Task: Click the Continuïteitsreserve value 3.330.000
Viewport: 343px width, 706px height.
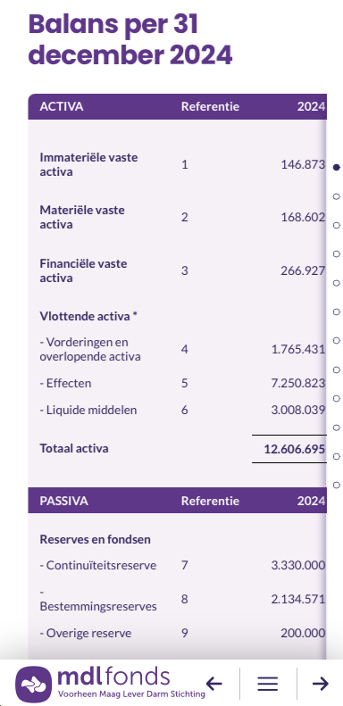Action: (298, 565)
